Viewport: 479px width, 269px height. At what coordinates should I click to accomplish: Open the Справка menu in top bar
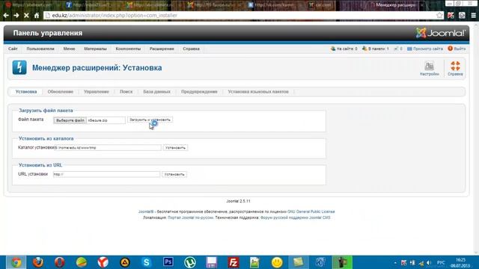coord(192,49)
